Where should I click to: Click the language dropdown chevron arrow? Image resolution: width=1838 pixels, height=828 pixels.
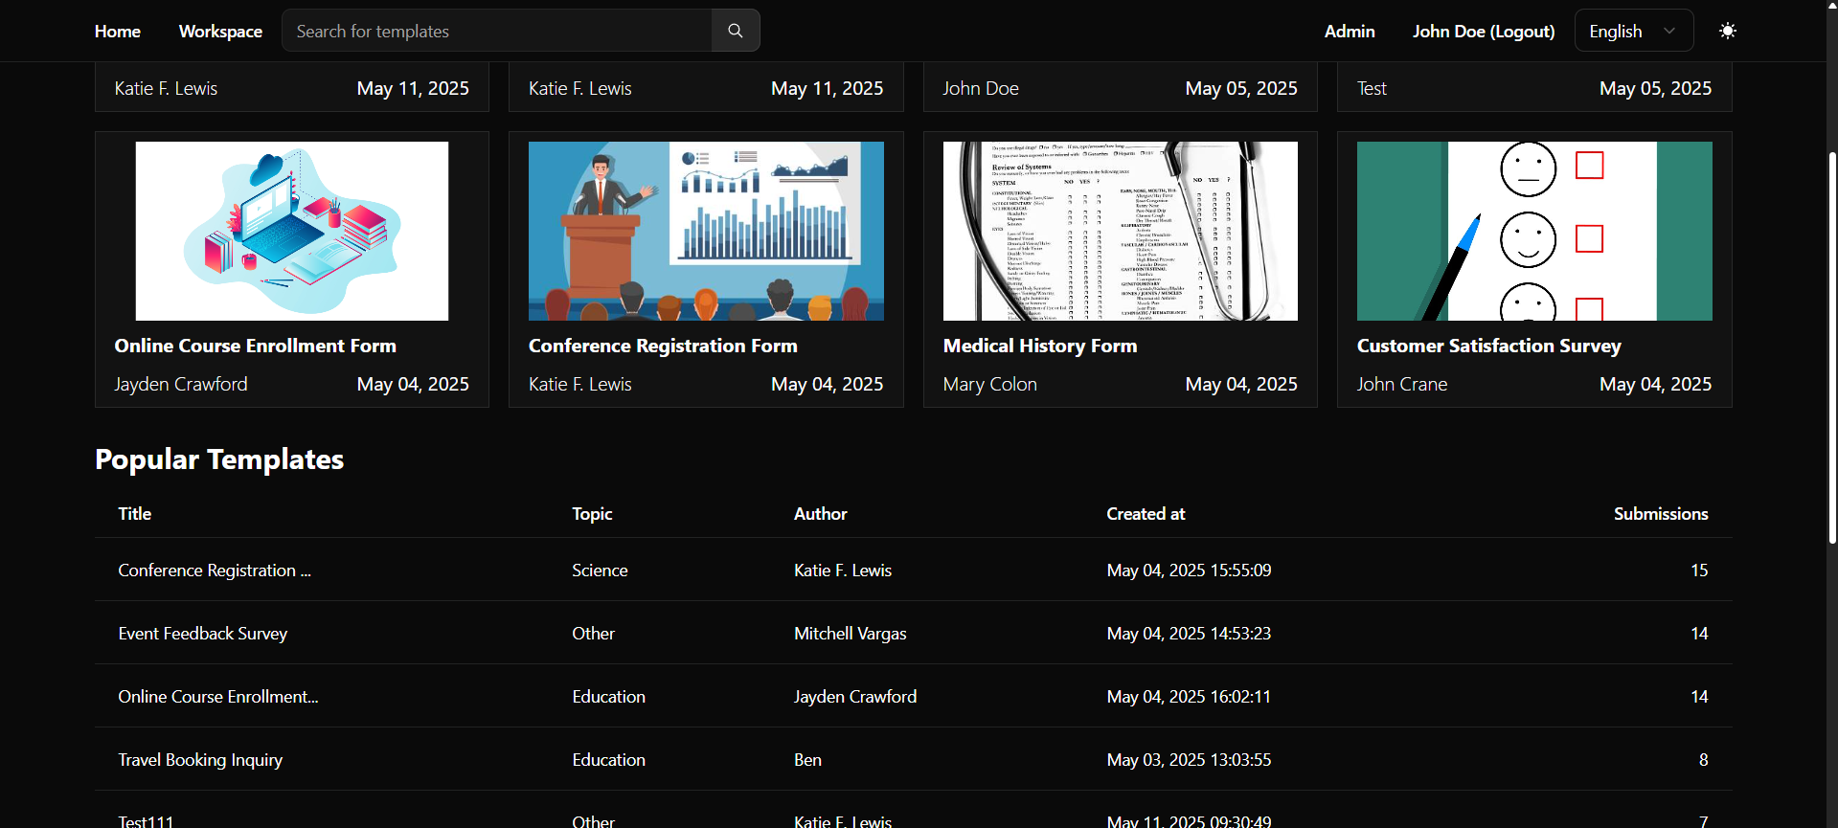1669,31
